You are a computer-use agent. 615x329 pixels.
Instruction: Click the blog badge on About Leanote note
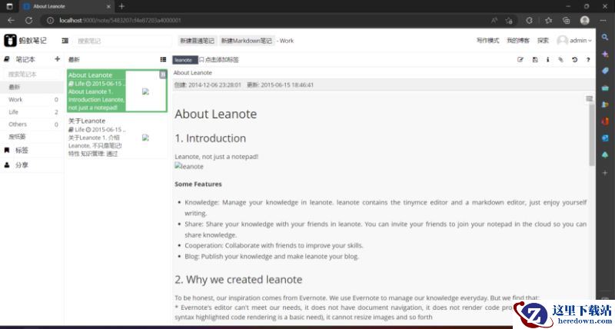[163, 74]
